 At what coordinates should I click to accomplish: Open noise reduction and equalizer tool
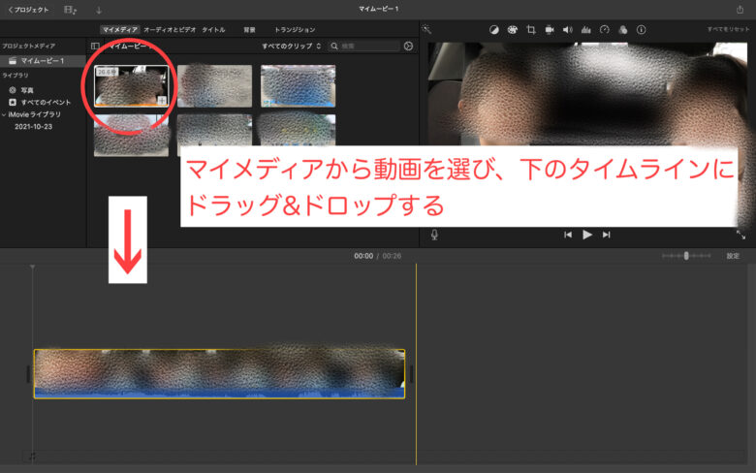coord(585,30)
